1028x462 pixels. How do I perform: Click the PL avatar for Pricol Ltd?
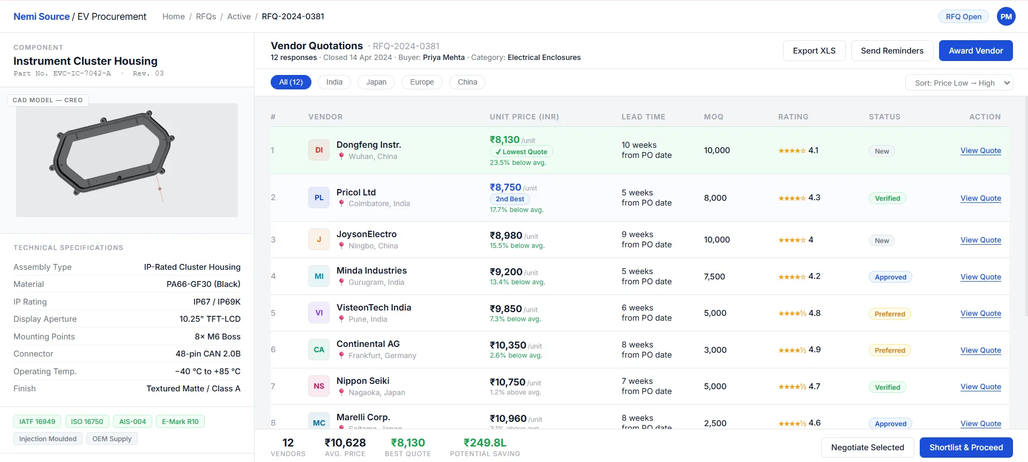319,198
